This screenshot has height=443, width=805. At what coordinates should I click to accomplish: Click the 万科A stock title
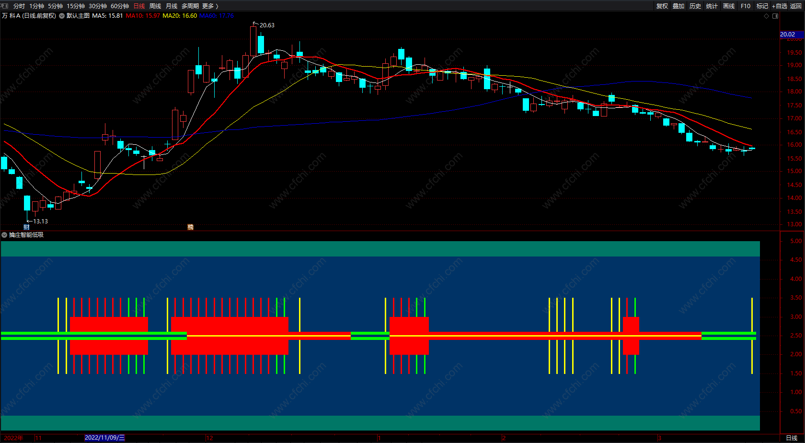(x=11, y=16)
